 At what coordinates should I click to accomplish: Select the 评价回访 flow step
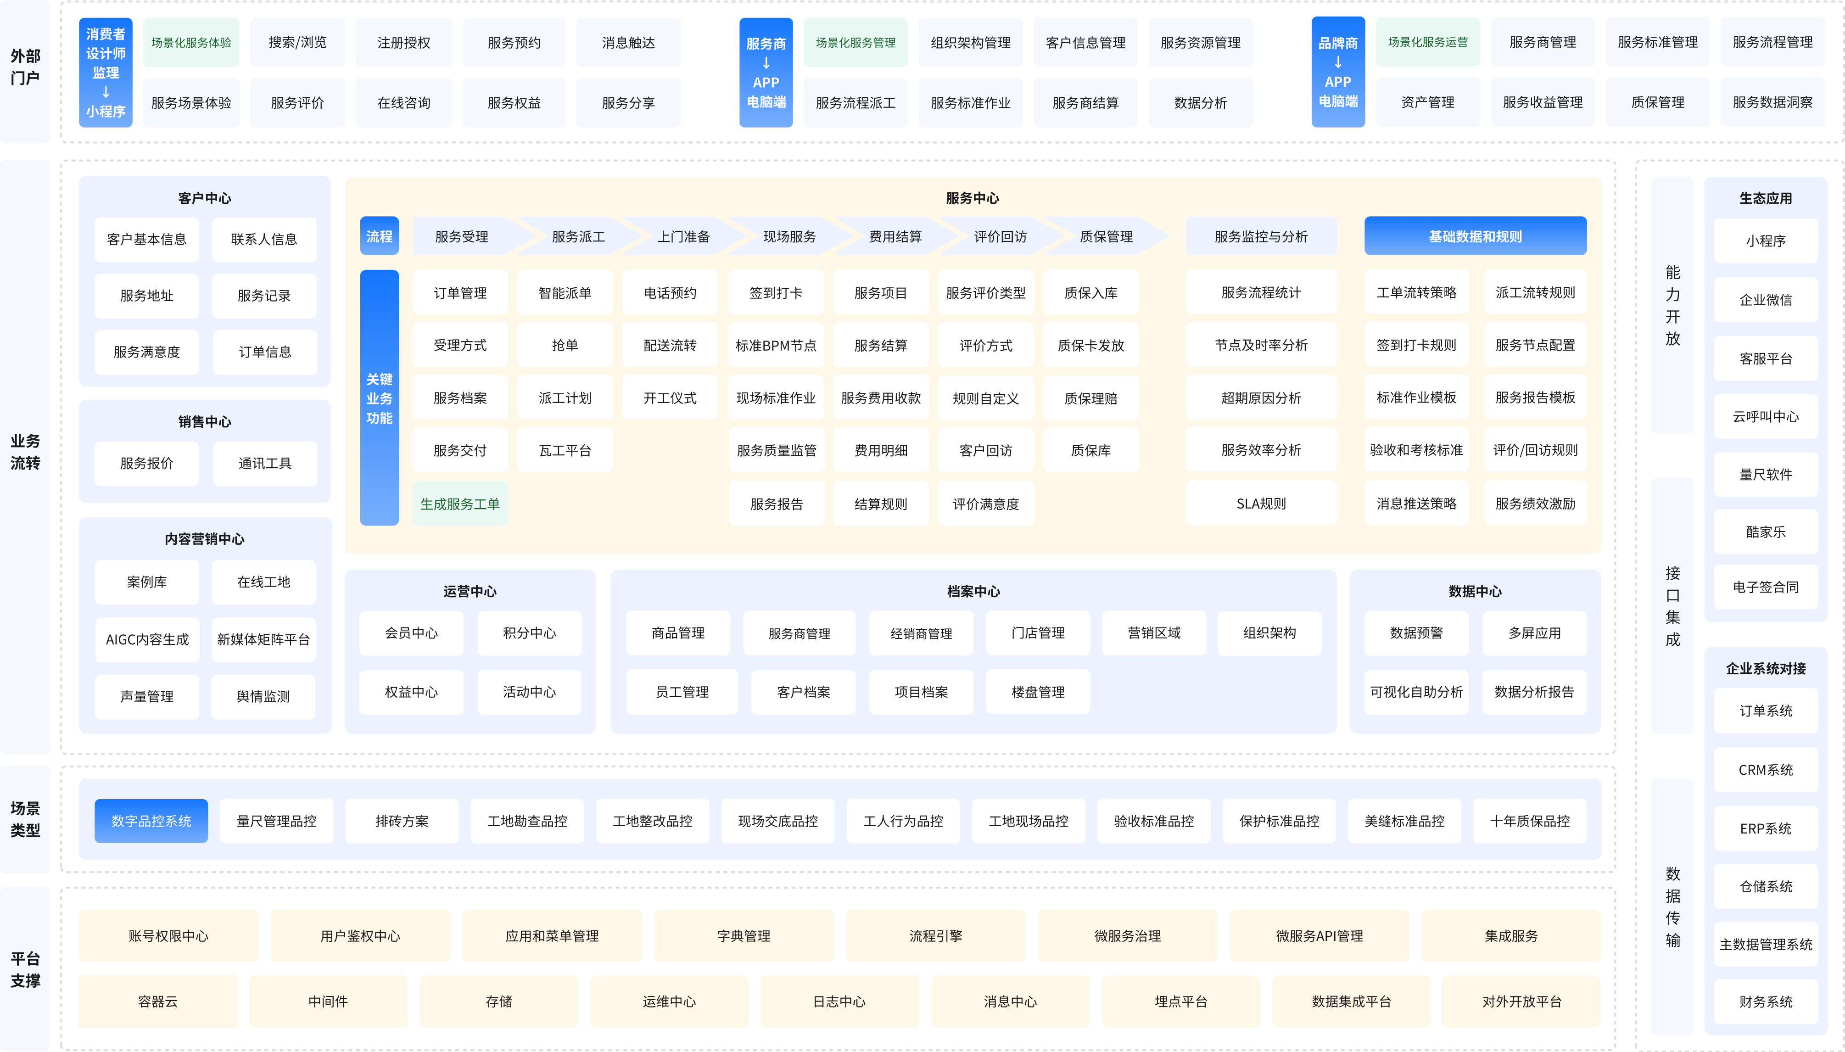[x=1001, y=236]
